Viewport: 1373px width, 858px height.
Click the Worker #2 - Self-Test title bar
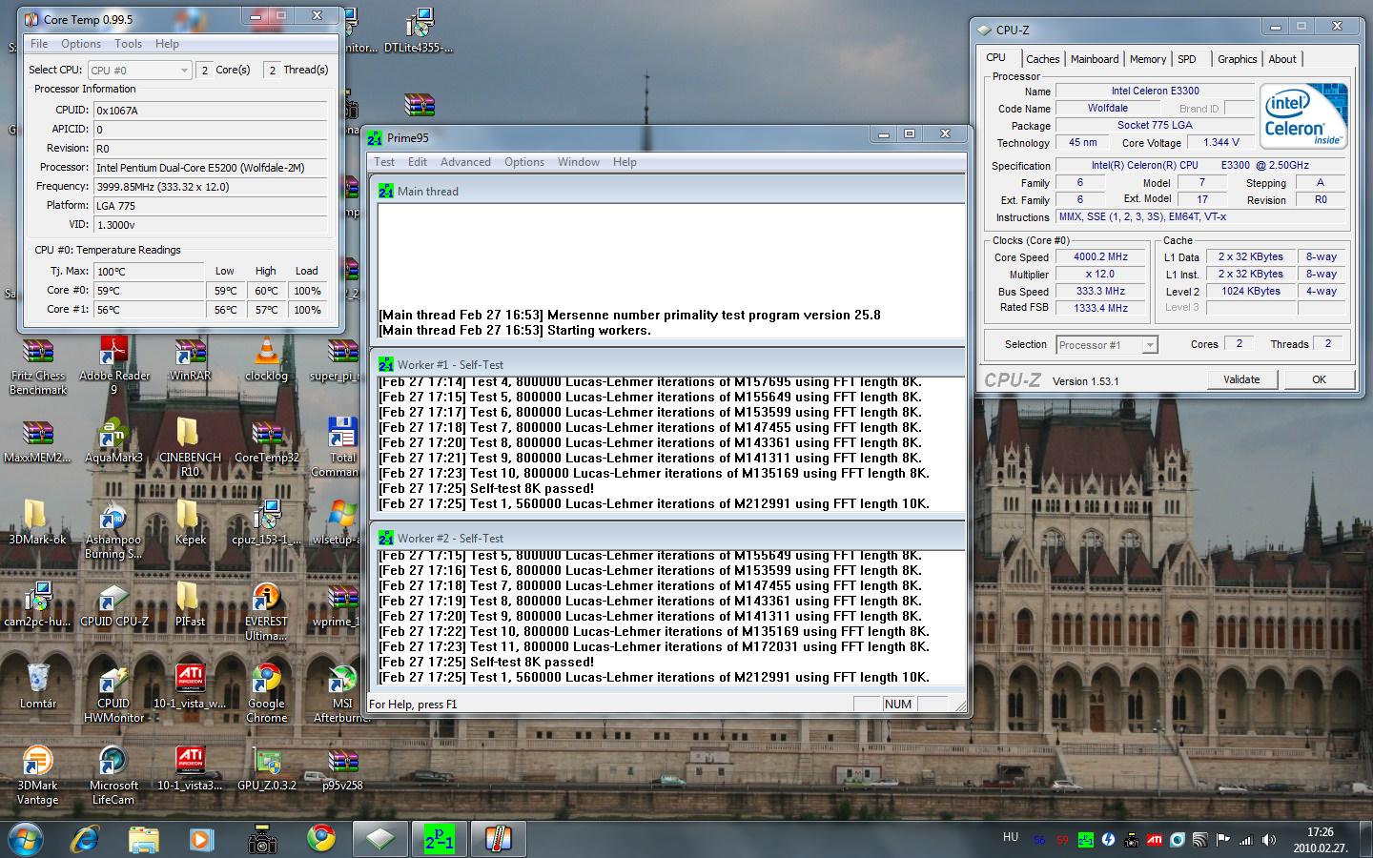pos(667,538)
